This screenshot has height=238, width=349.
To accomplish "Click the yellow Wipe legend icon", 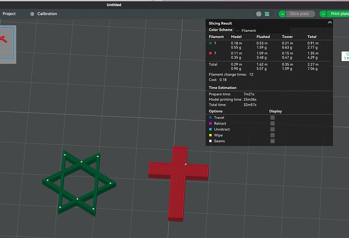I will 210,135.
